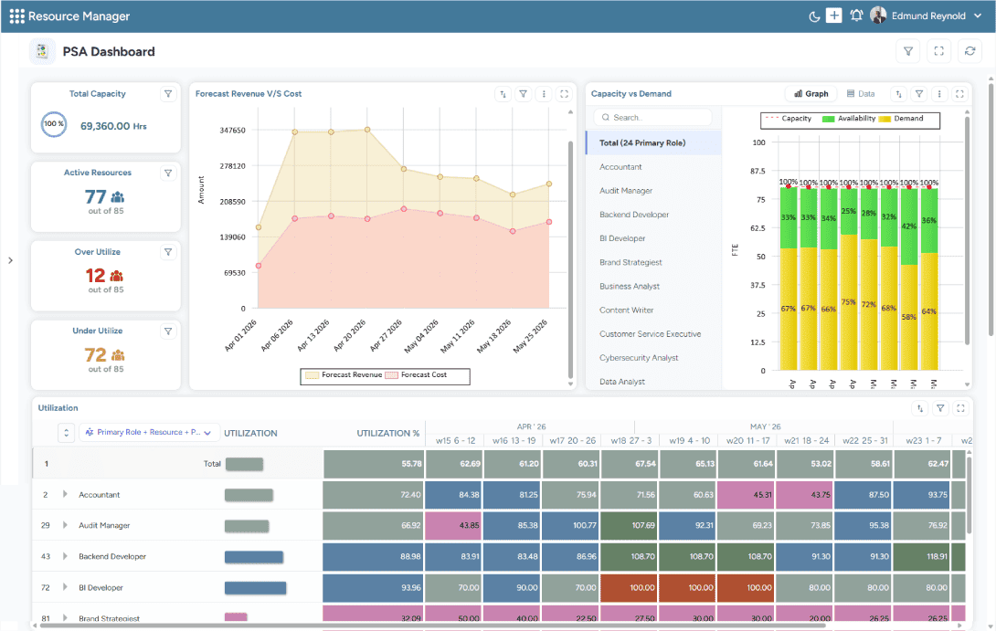Viewport: 996px width, 631px height.
Task: Maximize the Forecast Revenue V/S Cost widget
Action: tap(564, 94)
